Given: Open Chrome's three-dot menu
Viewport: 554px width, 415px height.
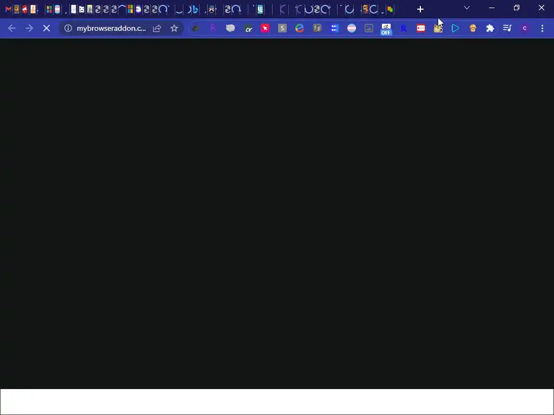Looking at the screenshot, I should pos(542,28).
